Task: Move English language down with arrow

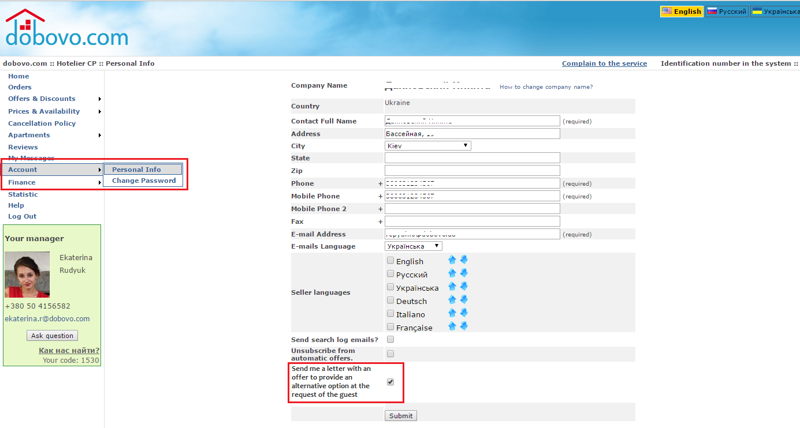Action: coord(464,260)
